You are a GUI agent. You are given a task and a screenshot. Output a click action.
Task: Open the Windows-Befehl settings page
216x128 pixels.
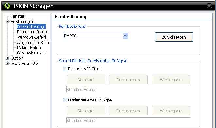[32, 37]
